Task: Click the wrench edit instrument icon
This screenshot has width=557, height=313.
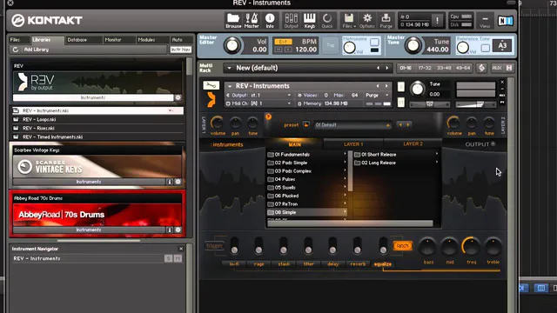Action: pos(211,85)
